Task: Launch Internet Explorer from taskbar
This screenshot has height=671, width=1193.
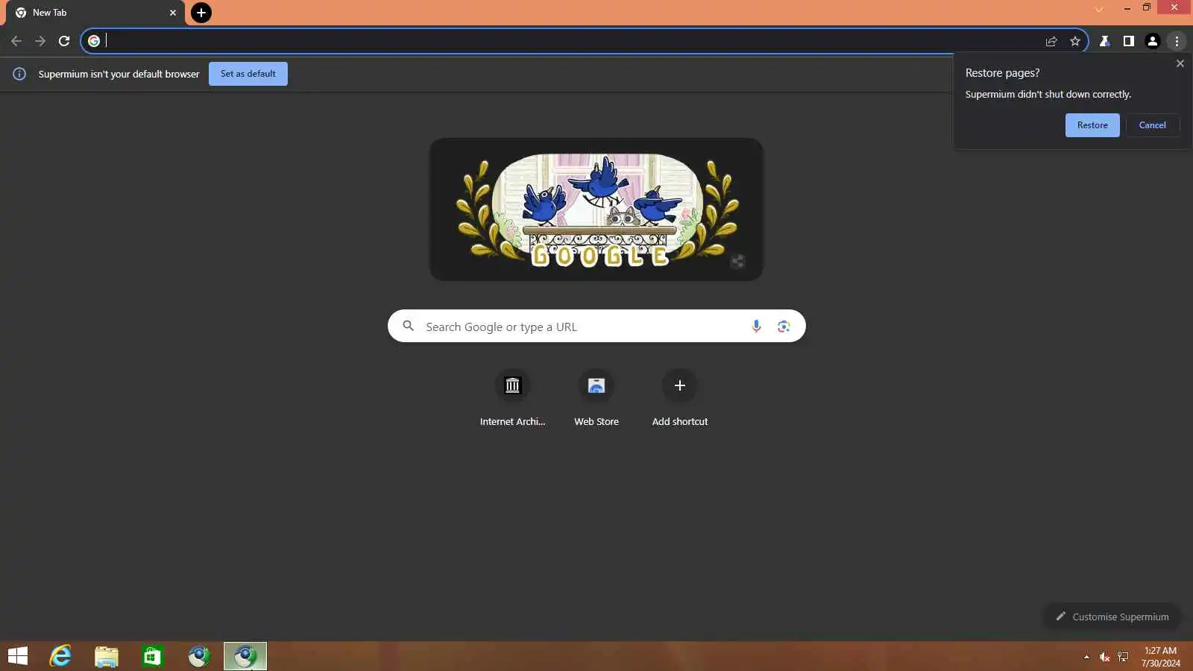Action: coord(60,656)
